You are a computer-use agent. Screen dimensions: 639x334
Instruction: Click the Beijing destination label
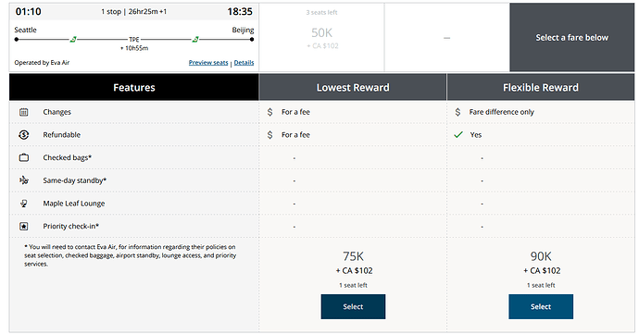coord(243,31)
